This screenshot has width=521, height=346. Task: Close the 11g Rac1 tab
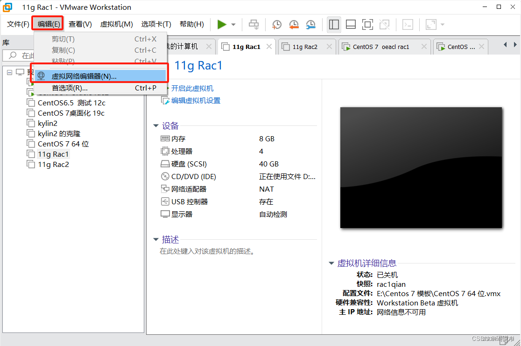point(269,47)
